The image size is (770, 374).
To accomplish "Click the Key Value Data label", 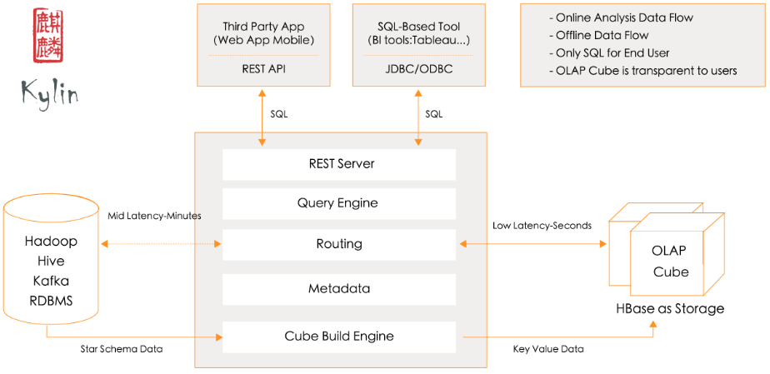I will (x=548, y=350).
